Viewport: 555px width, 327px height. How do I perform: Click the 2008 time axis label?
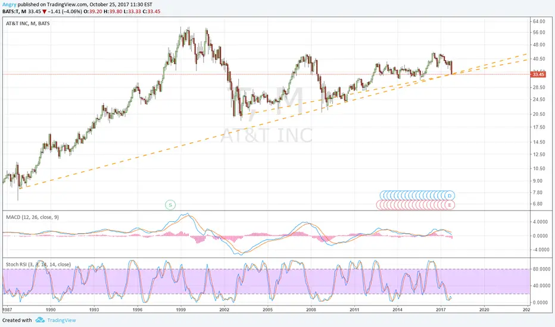coord(311,310)
